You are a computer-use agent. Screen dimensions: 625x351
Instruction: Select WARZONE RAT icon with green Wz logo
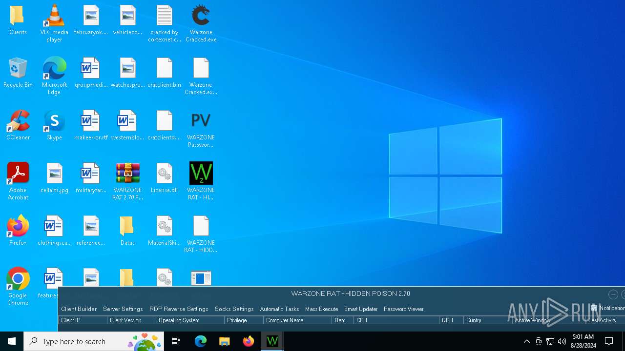(x=201, y=181)
